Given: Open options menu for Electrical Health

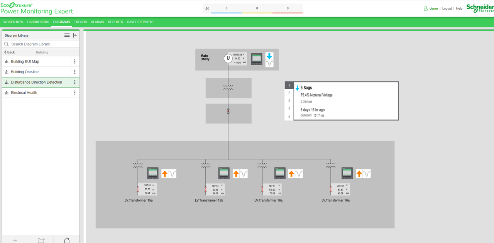Looking at the screenshot, I should 75,93.
